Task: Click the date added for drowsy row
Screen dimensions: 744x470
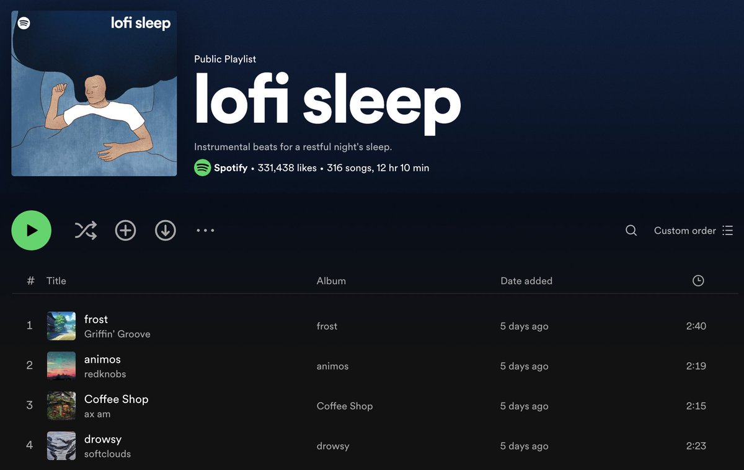Action: [x=525, y=446]
